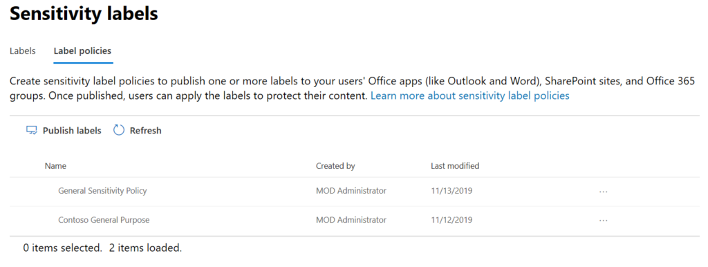Click the 11/13/2019 date cell

click(451, 191)
